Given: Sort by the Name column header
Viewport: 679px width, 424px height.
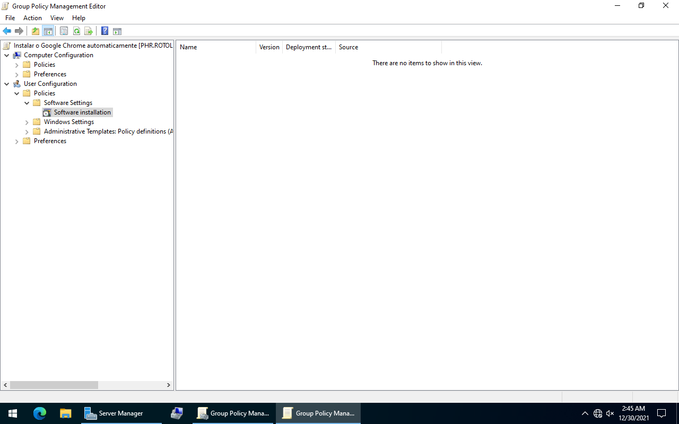Looking at the screenshot, I should (x=216, y=47).
